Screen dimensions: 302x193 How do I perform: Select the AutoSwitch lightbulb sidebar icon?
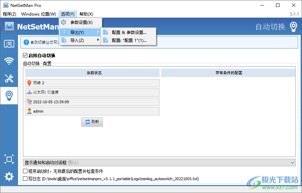click(x=9, y=96)
